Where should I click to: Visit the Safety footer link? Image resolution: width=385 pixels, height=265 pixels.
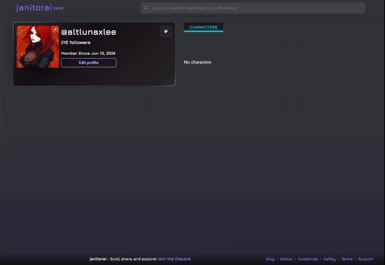tap(329, 259)
